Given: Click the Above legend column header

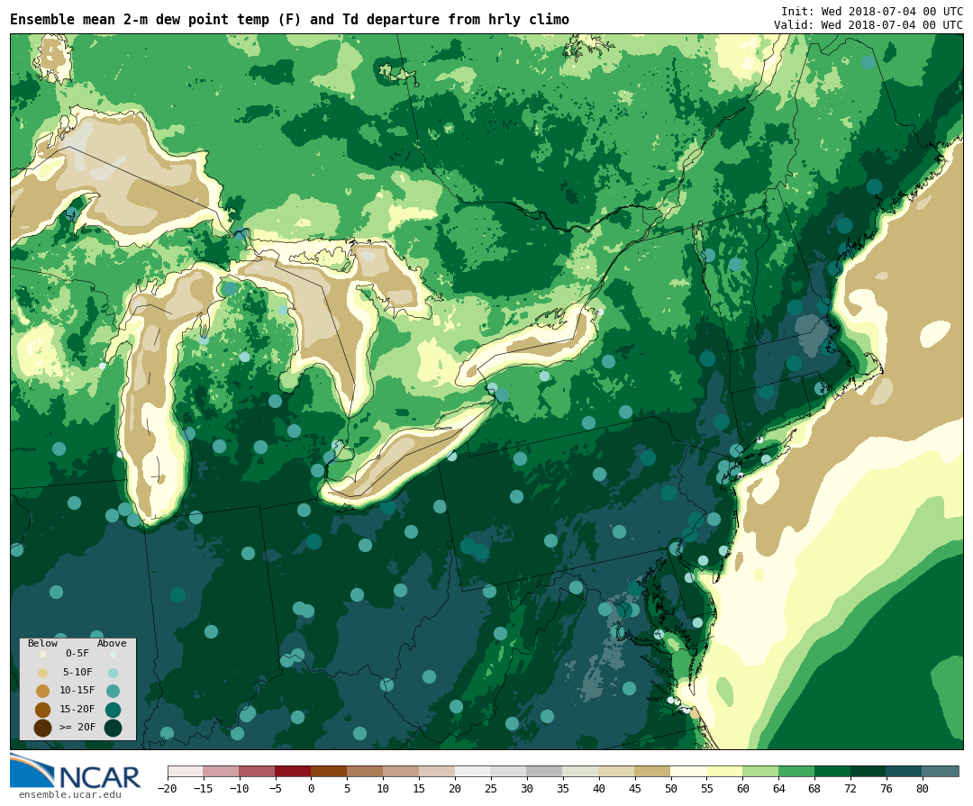Looking at the screenshot, I should [112, 643].
